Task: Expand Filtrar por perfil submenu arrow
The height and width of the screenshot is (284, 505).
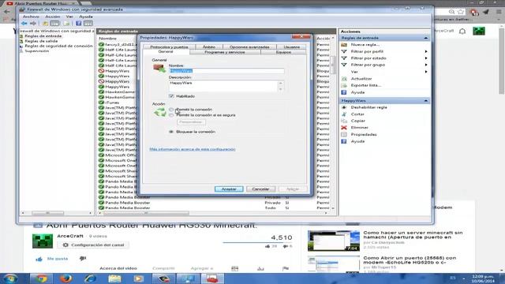Action: [x=426, y=51]
